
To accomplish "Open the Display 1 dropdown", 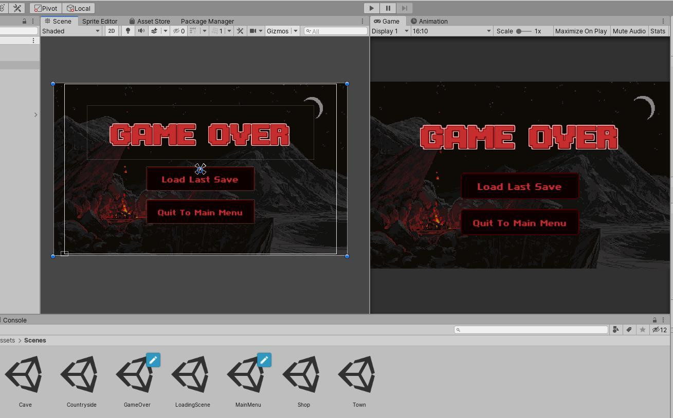I will pyautogui.click(x=390, y=31).
